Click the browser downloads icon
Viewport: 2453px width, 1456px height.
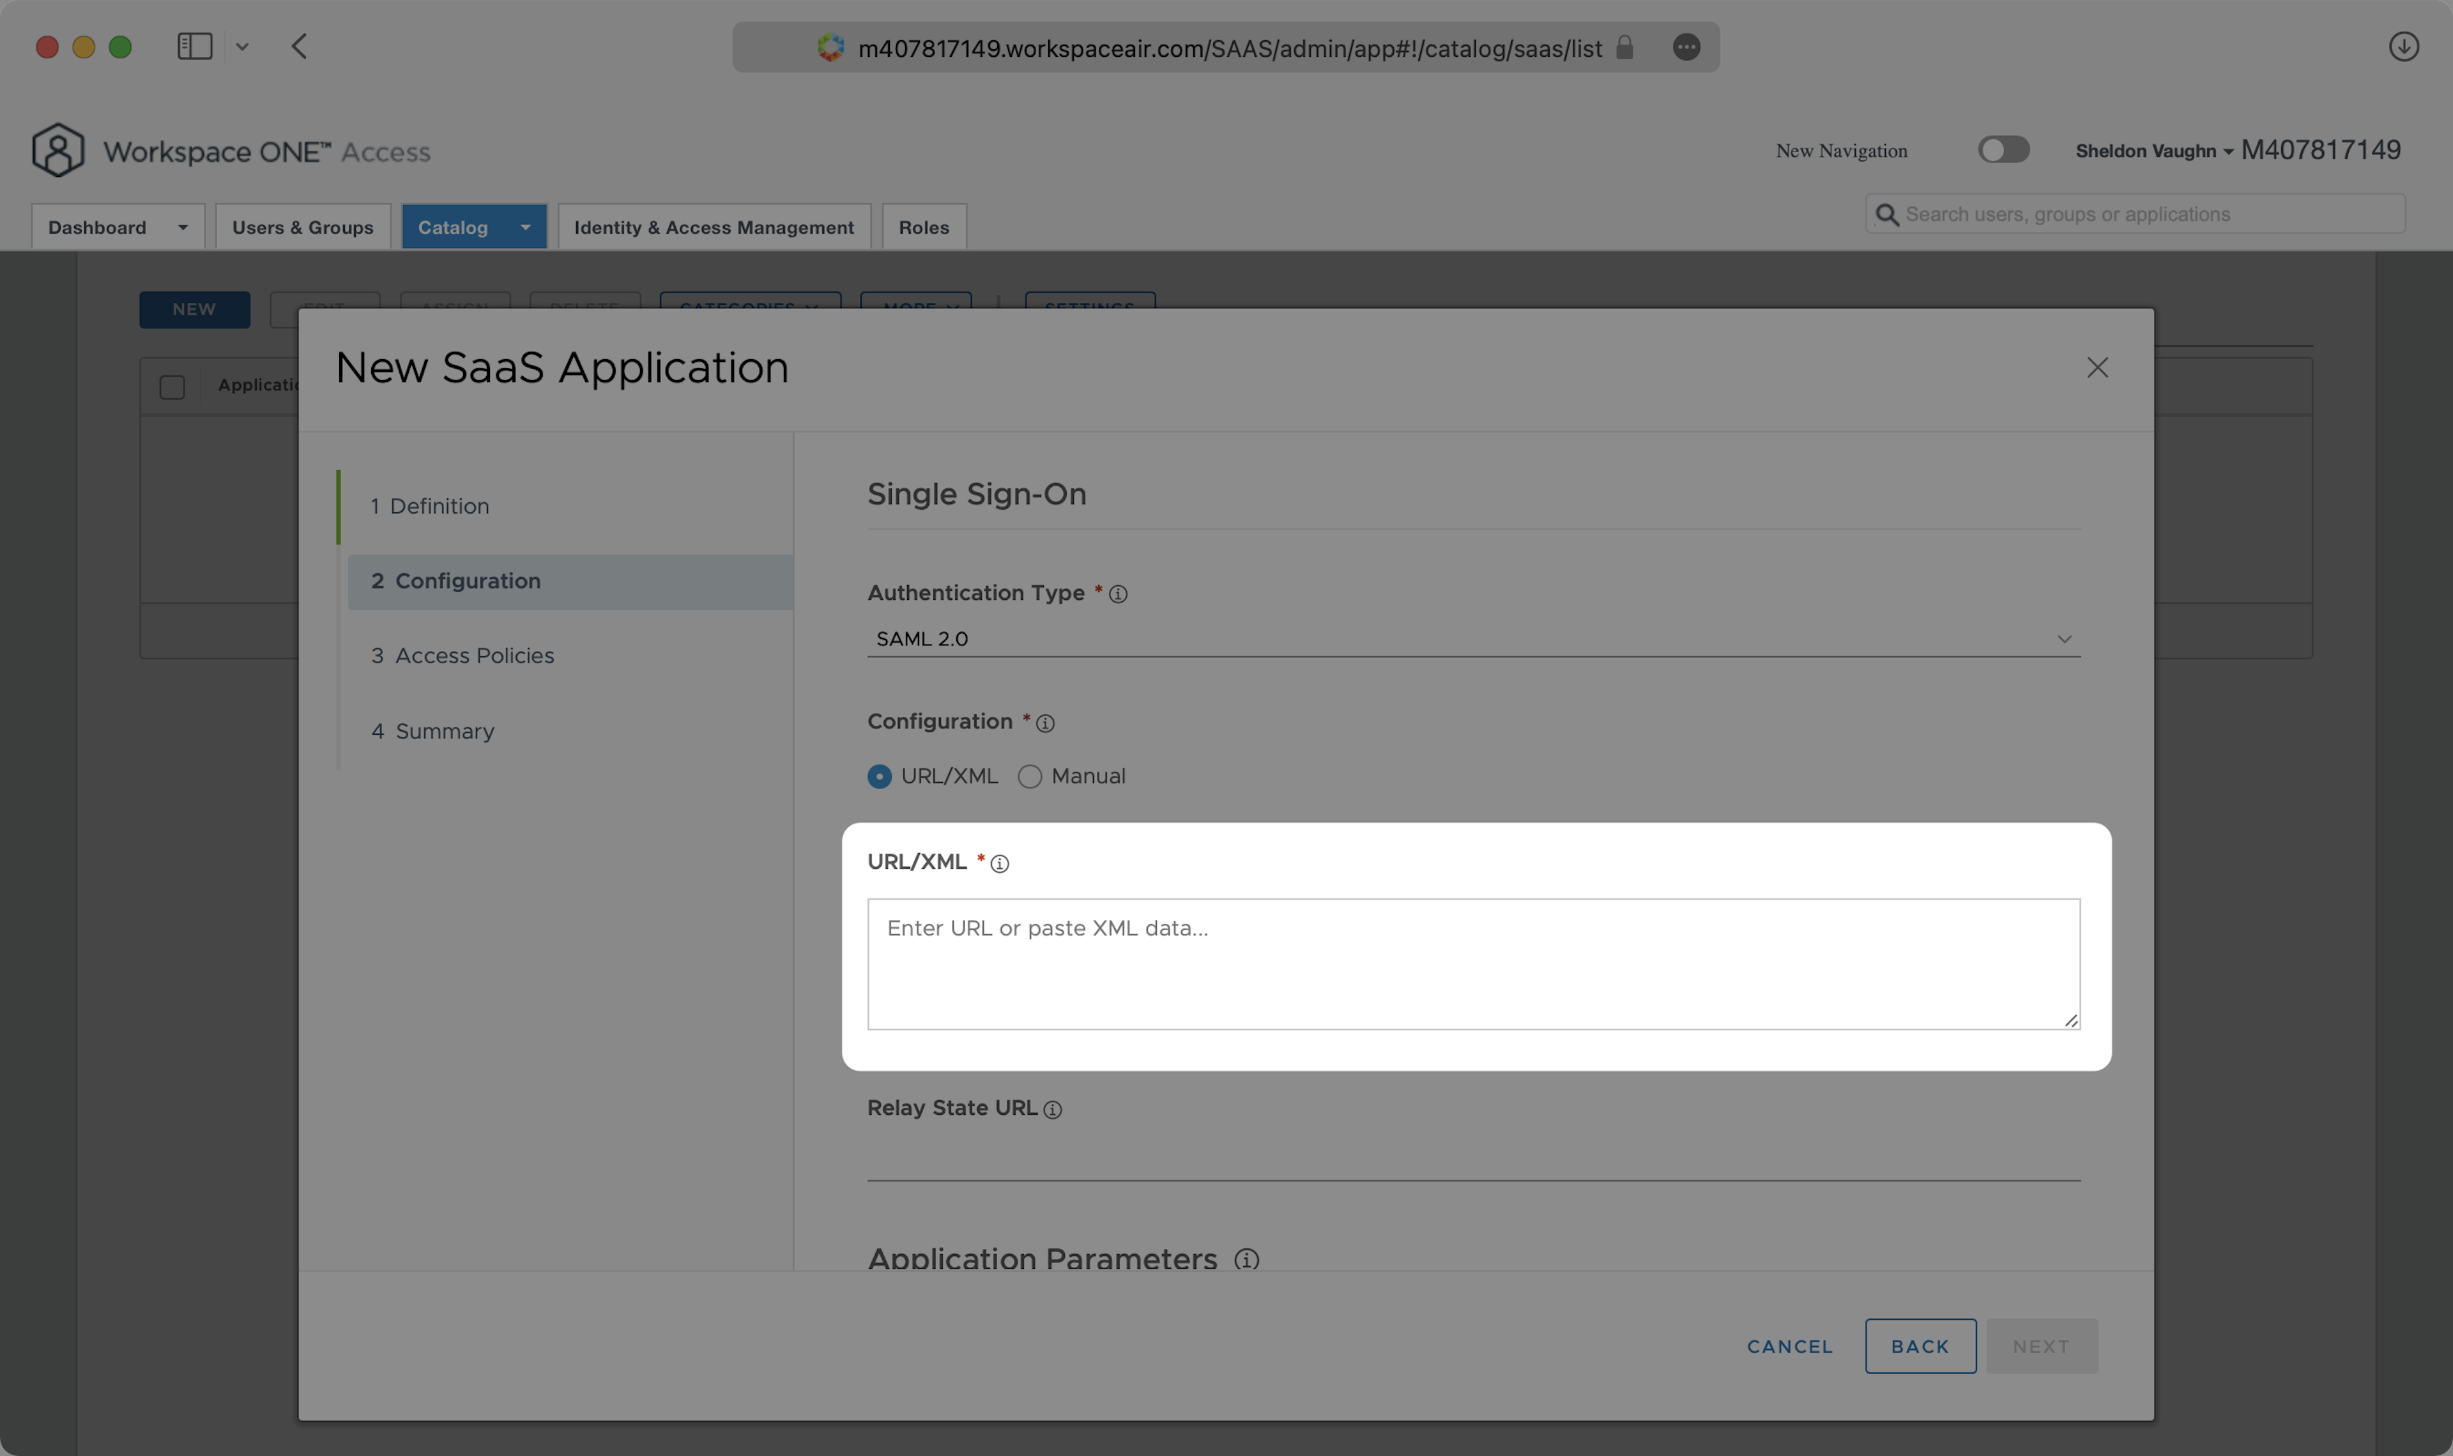2403,47
